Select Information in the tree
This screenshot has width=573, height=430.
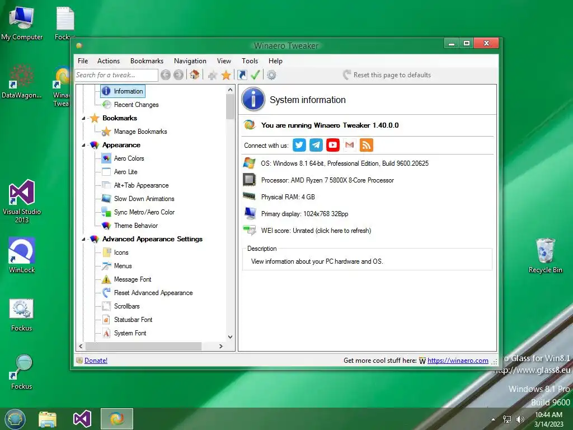point(123,91)
